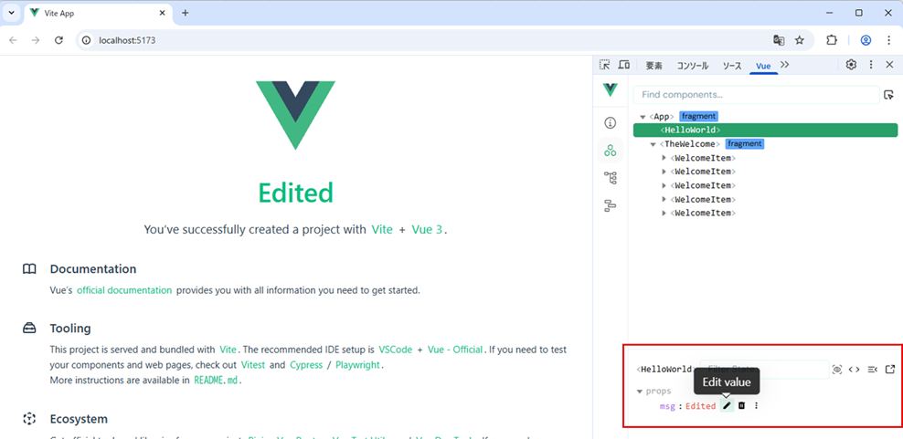Click the scroll-to-component eye icon
The width and height of the screenshot is (903, 439).
point(837,370)
